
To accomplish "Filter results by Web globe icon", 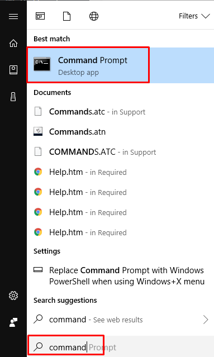I will 94,16.
